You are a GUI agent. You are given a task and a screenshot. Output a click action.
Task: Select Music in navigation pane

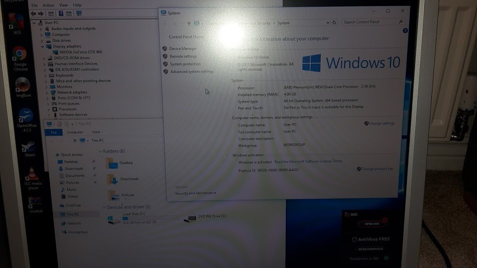tap(72, 189)
